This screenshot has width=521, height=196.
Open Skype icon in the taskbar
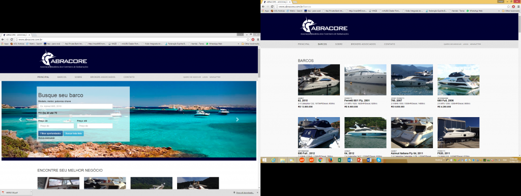click(x=379, y=160)
